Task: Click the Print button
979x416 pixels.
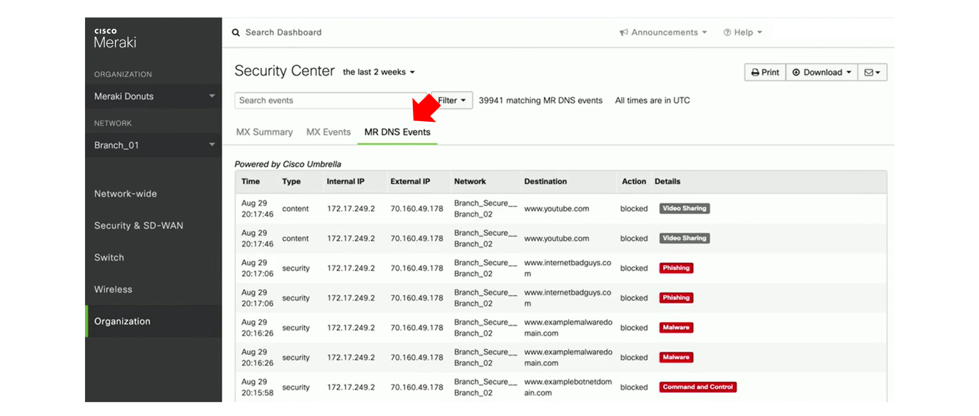Action: pyautogui.click(x=765, y=72)
